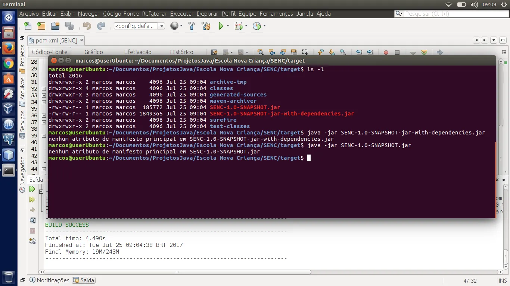Clean and build with hammer-broom icon
This screenshot has width=510, height=286.
click(206, 26)
